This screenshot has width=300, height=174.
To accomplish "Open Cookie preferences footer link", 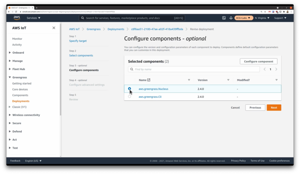I will pos(279,161).
